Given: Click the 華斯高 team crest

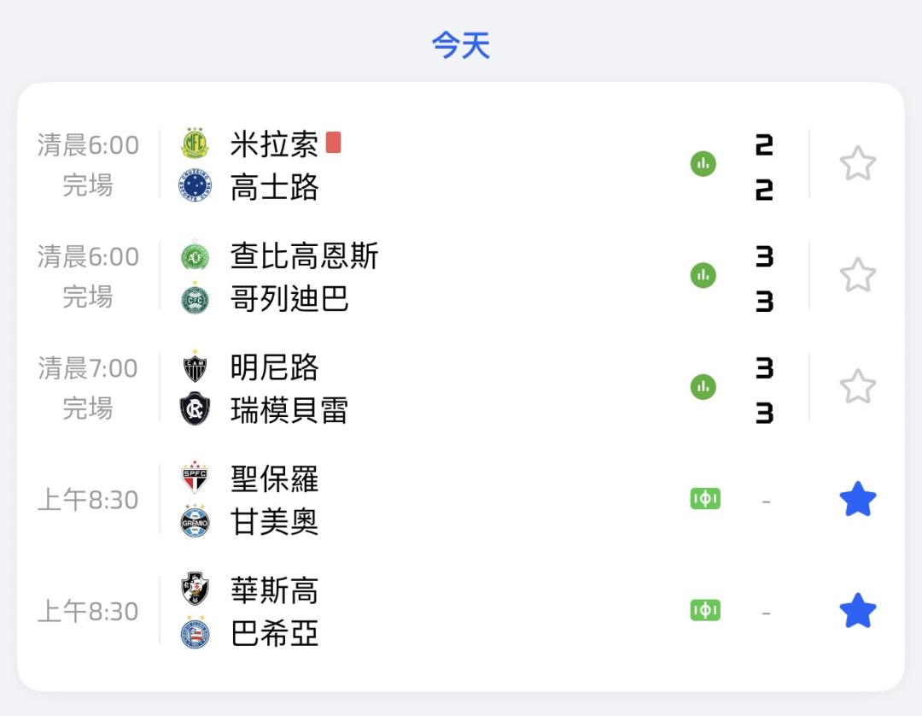Looking at the screenshot, I should pyautogui.click(x=195, y=590).
